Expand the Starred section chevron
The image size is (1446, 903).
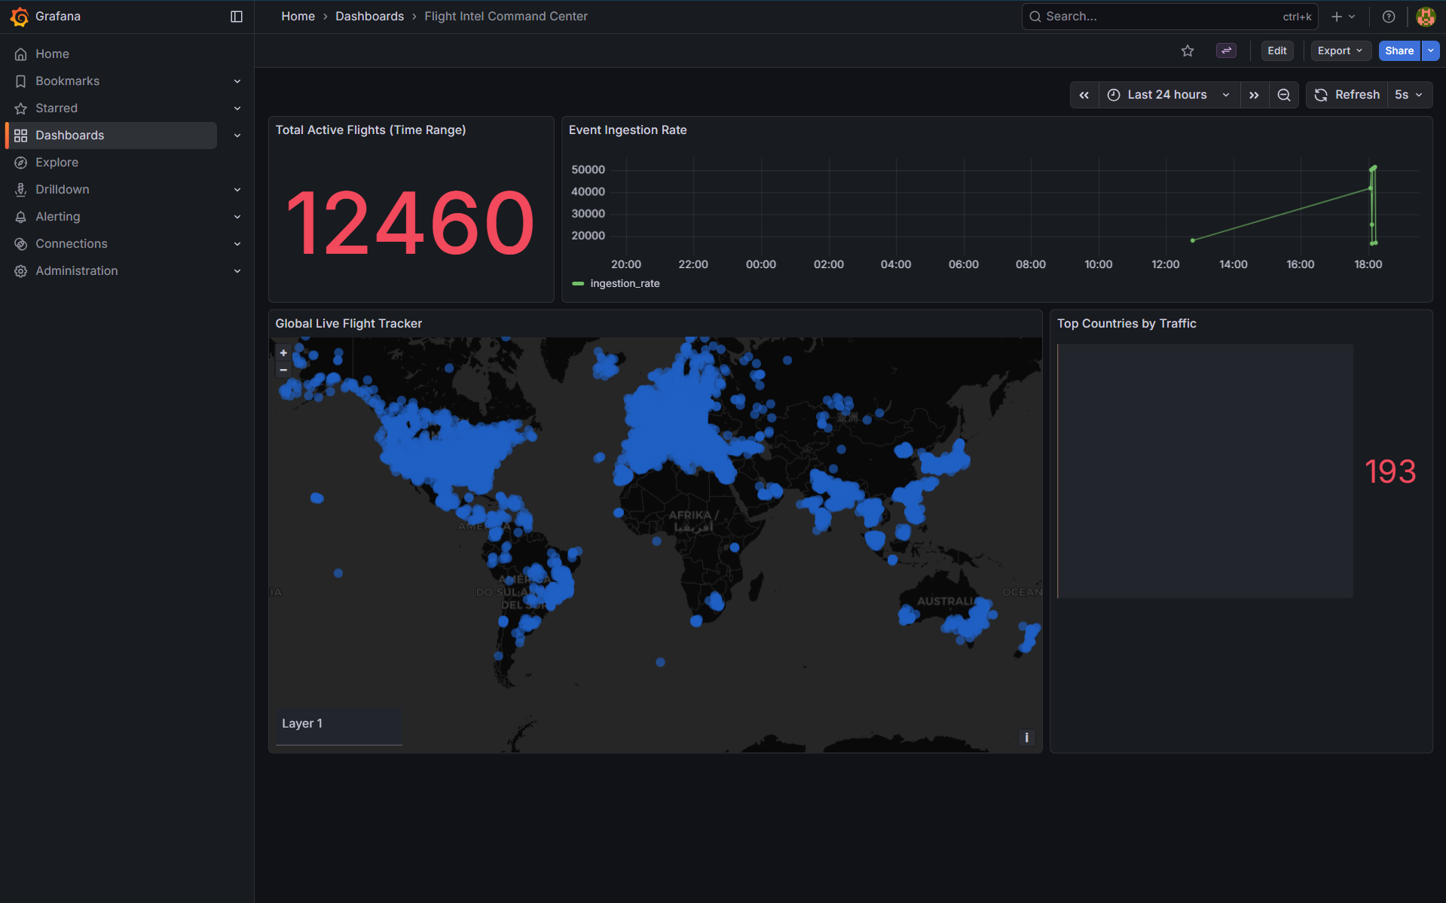(237, 108)
